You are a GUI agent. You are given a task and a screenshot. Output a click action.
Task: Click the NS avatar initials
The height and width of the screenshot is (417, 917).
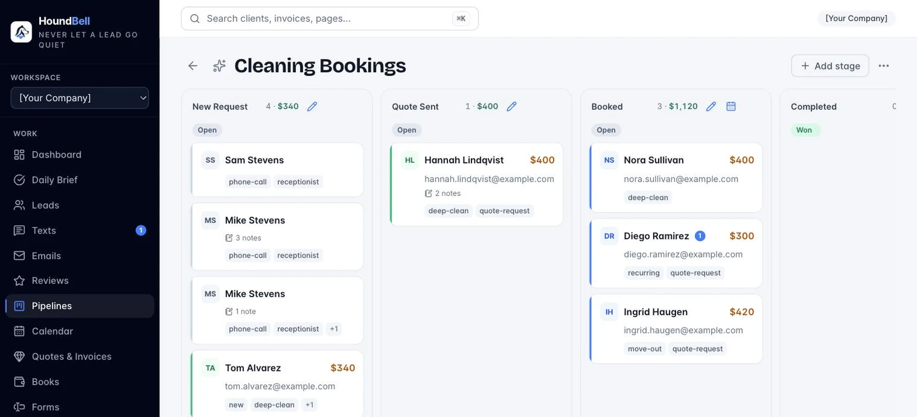pos(609,160)
